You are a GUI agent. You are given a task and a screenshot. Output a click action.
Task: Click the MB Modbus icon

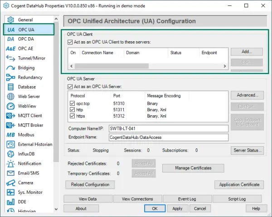click(10, 135)
